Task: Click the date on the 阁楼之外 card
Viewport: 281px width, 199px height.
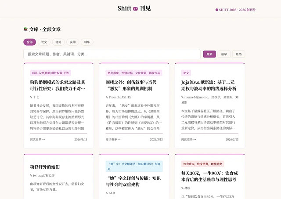Action: [156, 139]
